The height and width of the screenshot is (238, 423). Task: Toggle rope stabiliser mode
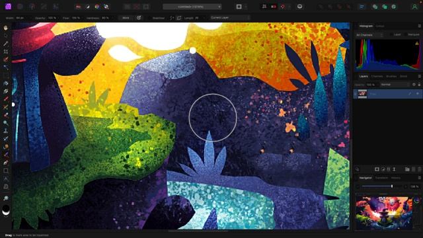pos(172,18)
